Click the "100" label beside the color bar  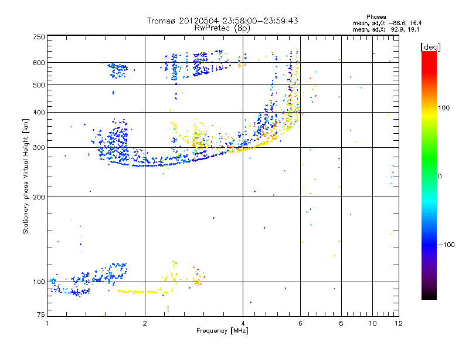click(444, 108)
